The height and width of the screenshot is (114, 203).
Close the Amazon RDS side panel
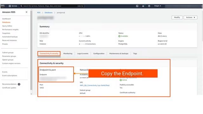coord(26,12)
